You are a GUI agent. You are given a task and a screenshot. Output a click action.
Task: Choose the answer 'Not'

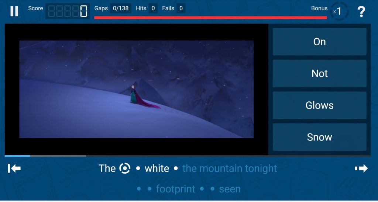tap(319, 73)
